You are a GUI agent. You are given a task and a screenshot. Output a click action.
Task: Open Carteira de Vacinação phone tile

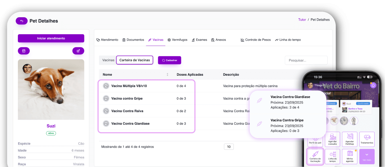click(x=315, y=156)
